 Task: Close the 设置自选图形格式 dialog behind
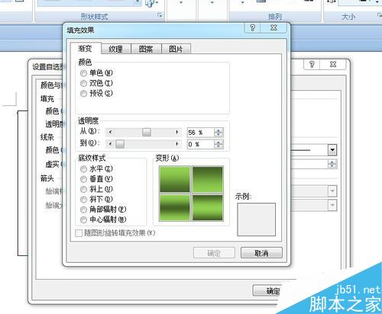(x=333, y=64)
